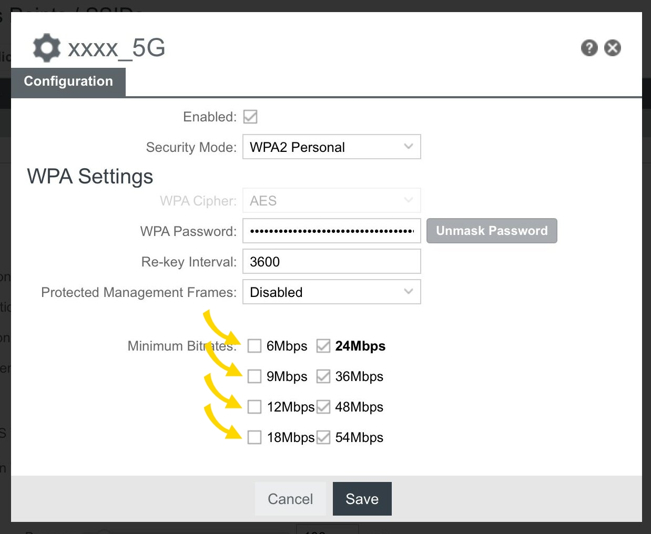651x534 pixels.
Task: Uncheck the 24Mbps bitrate checkbox
Action: (x=323, y=346)
